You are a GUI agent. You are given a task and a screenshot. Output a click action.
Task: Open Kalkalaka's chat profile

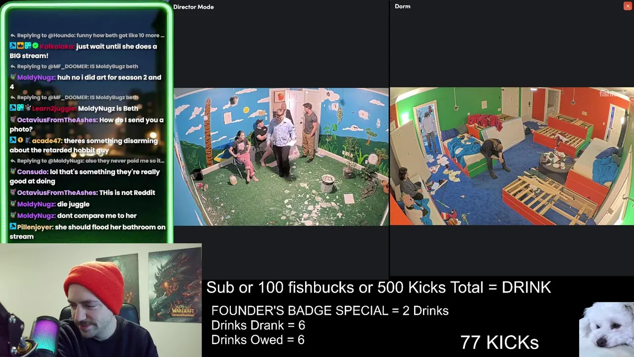(57, 47)
